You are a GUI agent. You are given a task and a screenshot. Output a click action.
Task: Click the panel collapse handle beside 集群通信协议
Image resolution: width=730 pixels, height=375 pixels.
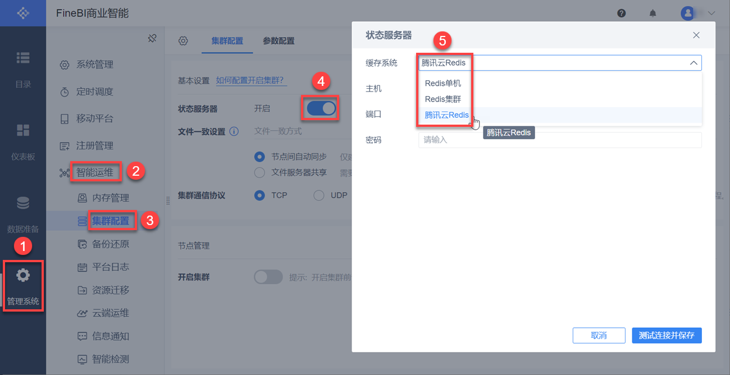click(167, 201)
